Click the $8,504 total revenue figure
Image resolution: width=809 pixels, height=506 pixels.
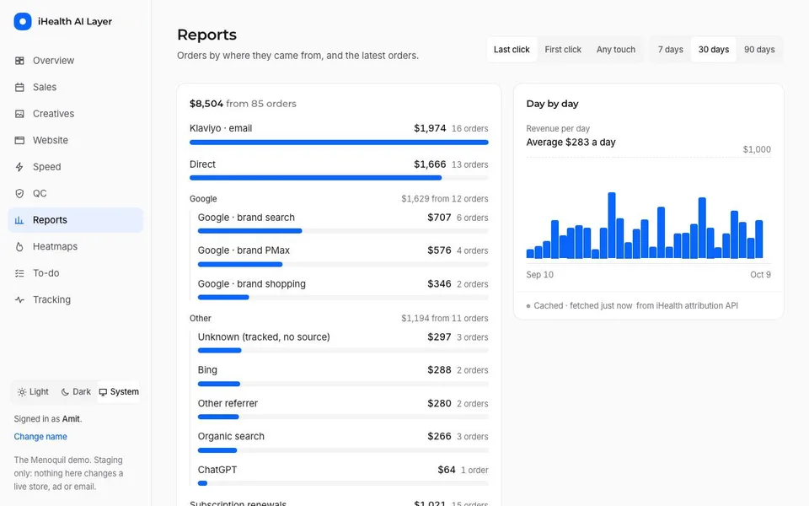point(206,104)
